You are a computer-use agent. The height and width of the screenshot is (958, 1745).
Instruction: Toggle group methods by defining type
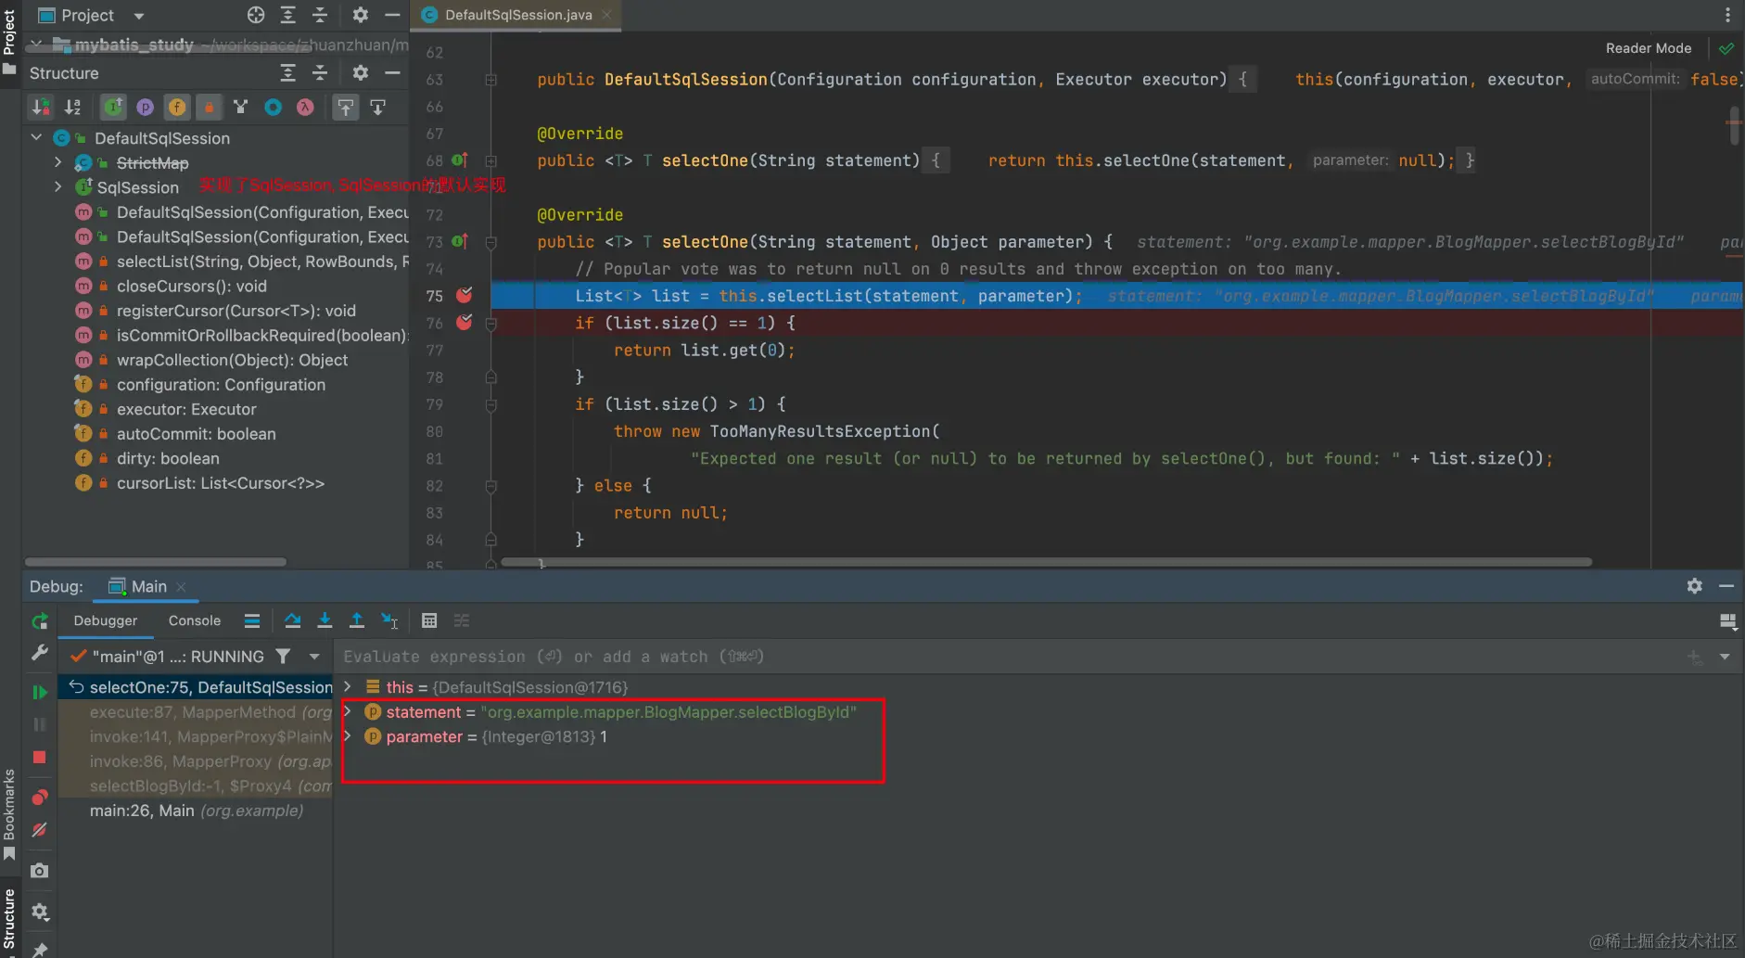[241, 108]
